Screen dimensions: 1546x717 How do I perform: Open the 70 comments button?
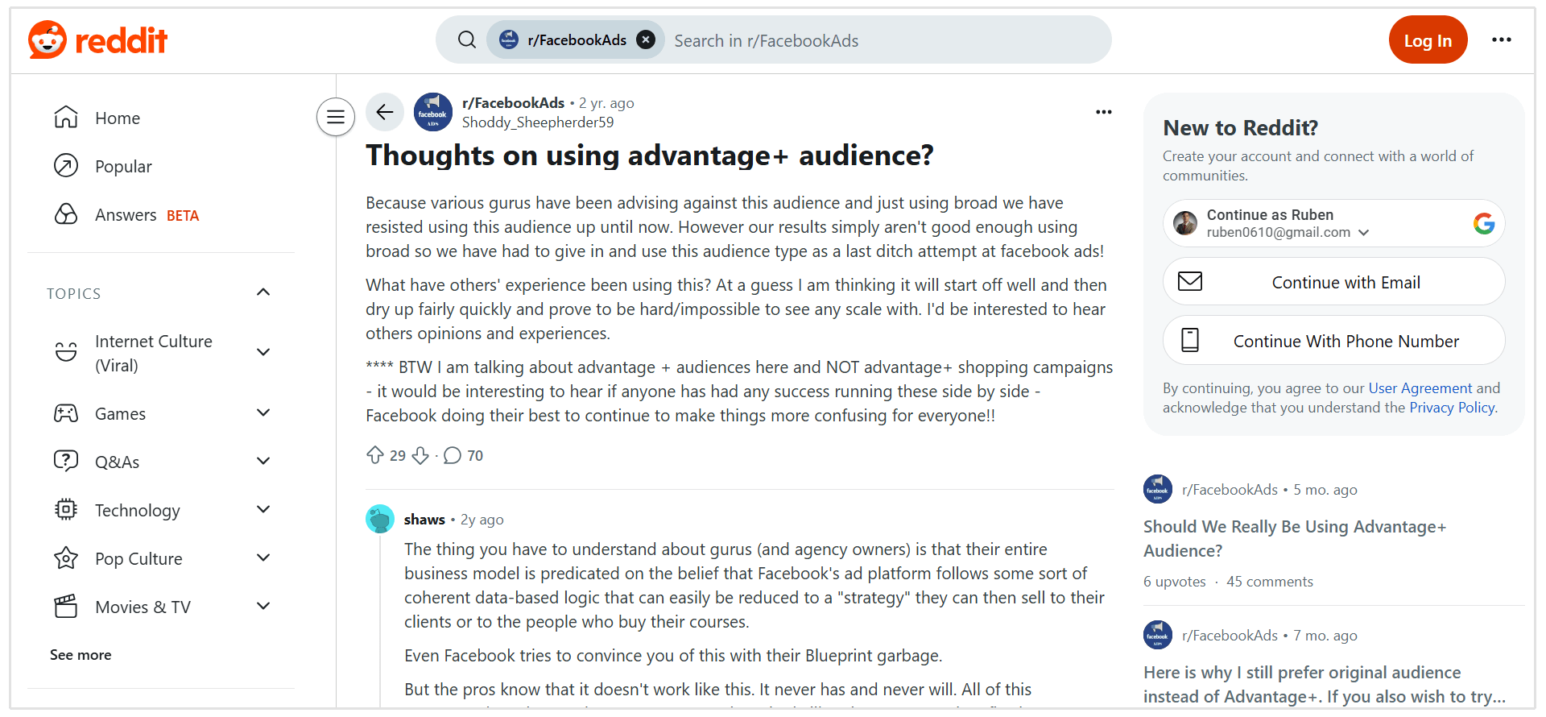point(464,455)
